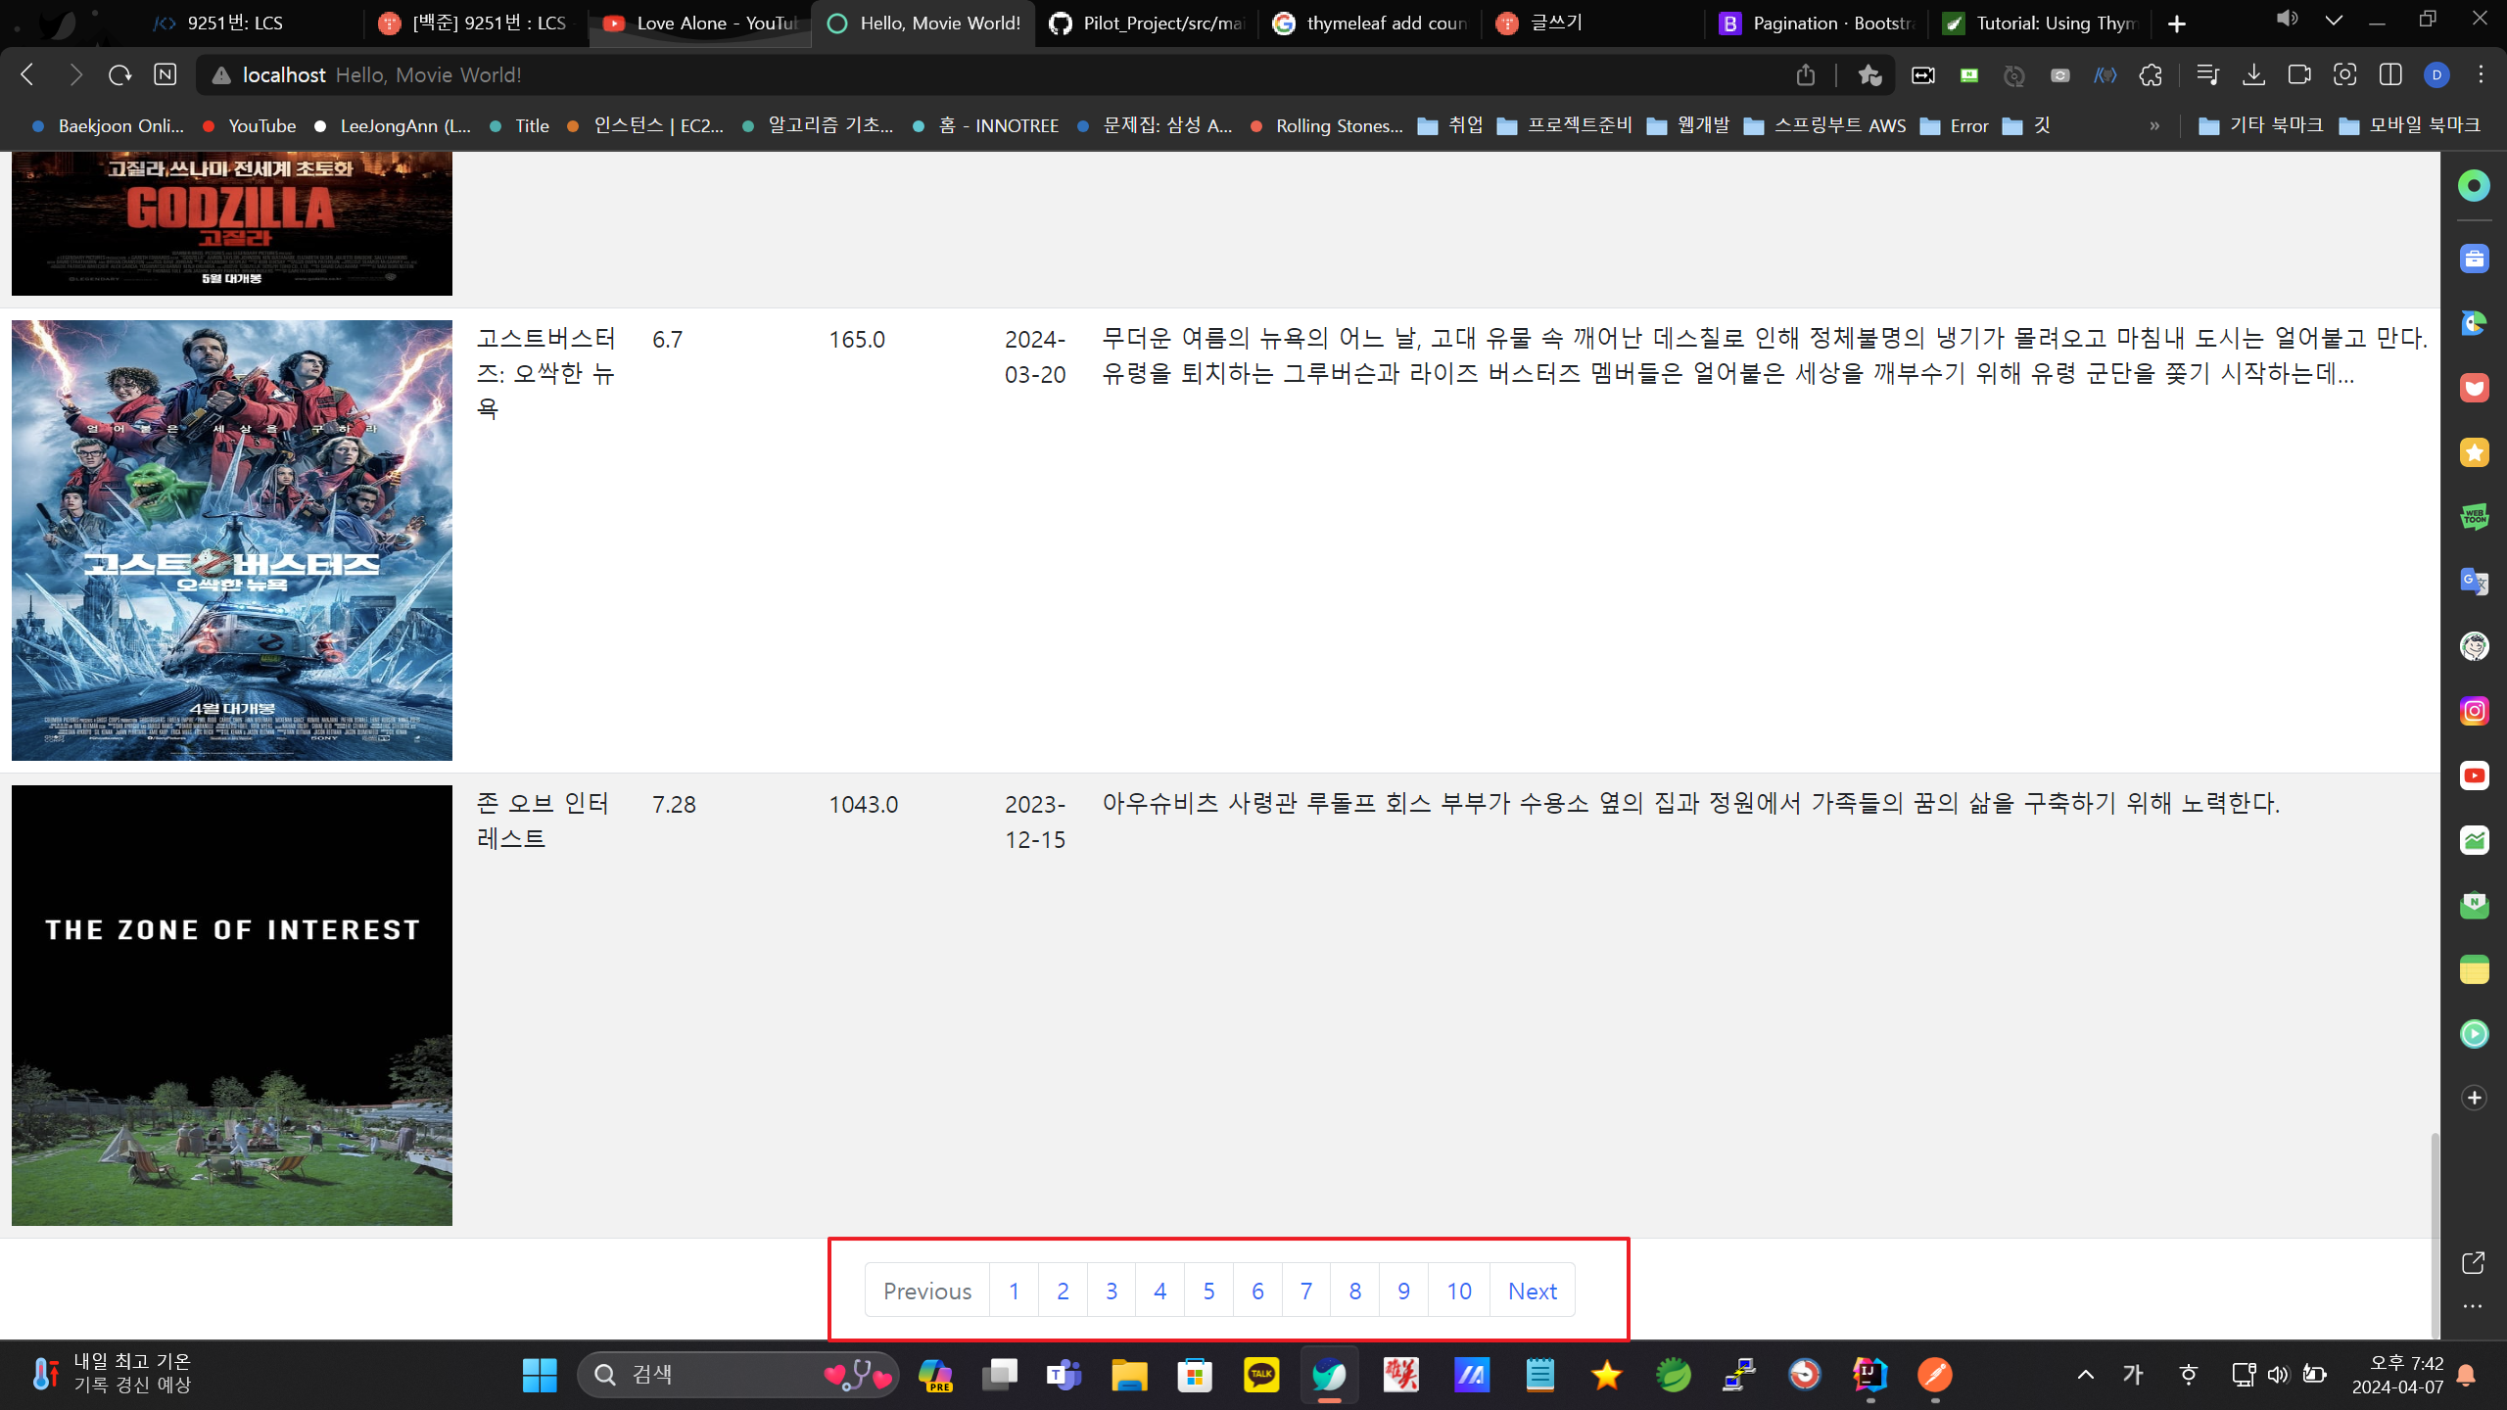This screenshot has width=2507, height=1410.
Task: Click The Zone of Interest poster
Action: (x=232, y=1006)
